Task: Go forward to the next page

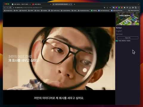Action: tap(7, 7)
